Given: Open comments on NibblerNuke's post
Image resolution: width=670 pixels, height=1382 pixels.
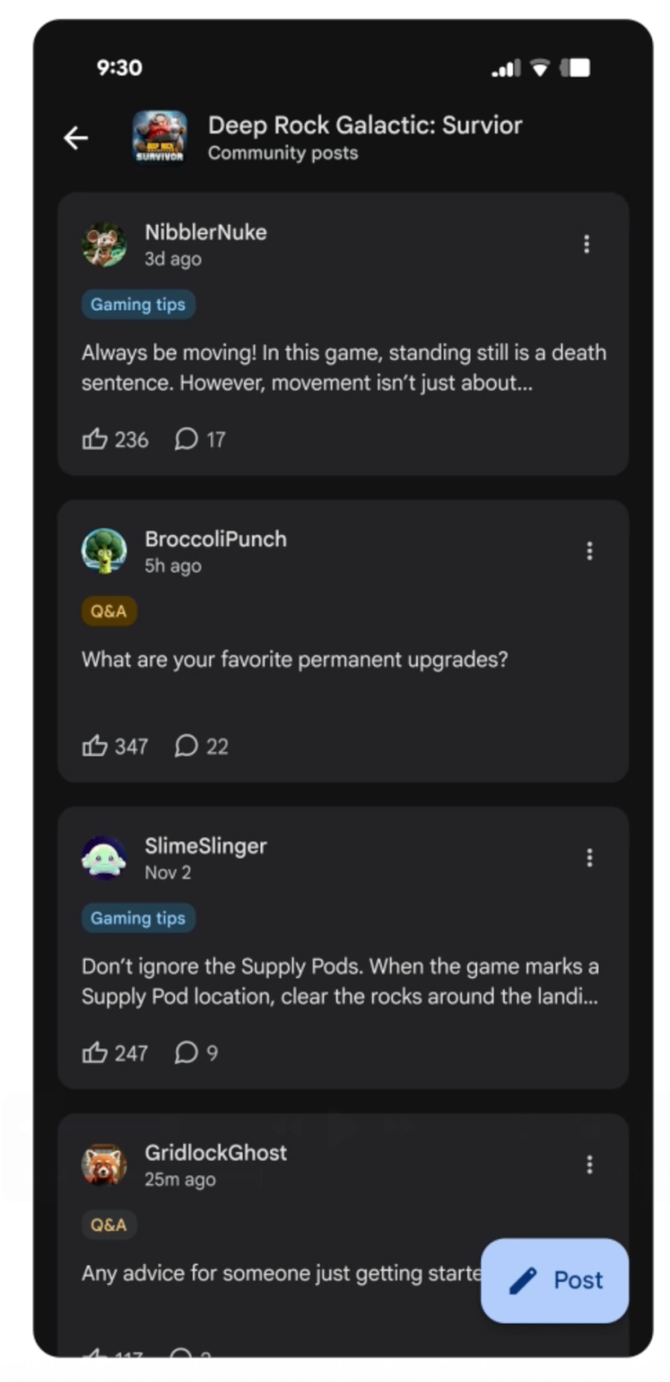Looking at the screenshot, I should (186, 439).
